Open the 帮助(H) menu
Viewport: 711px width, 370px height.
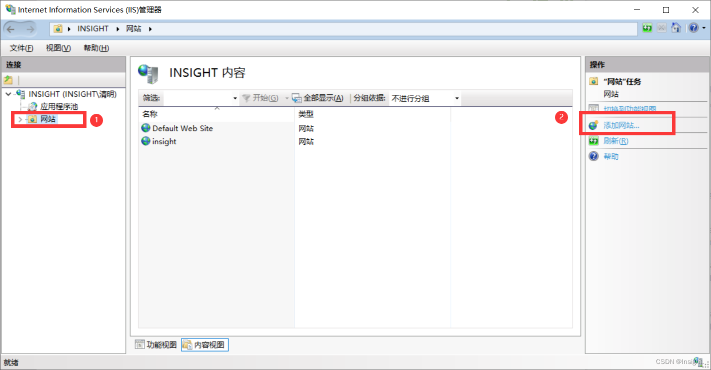tap(96, 48)
